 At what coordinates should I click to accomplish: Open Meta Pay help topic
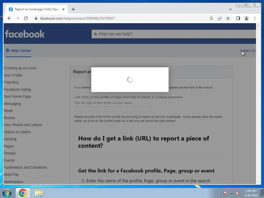(x=11, y=175)
